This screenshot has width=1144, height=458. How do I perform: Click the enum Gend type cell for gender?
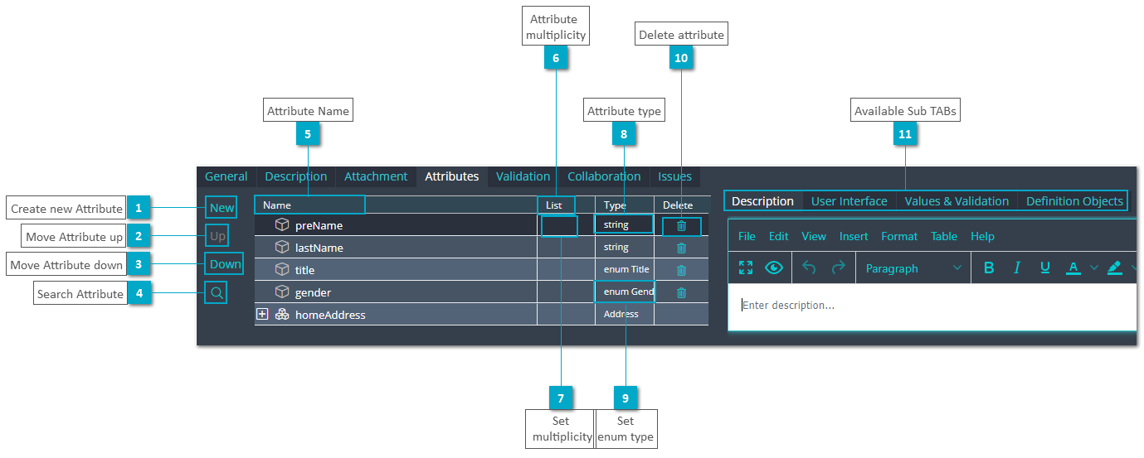click(625, 292)
